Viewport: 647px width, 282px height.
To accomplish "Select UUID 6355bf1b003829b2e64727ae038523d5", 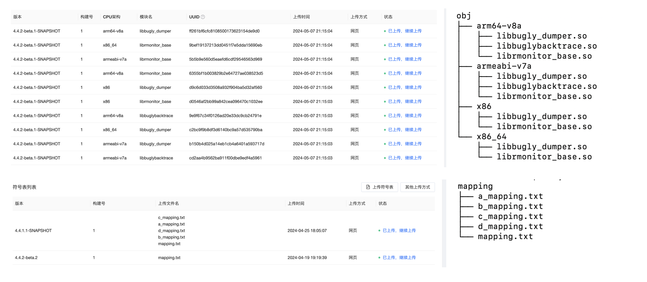I will (x=226, y=73).
